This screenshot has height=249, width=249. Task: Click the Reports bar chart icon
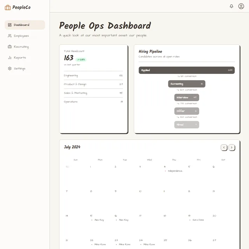[10, 58]
